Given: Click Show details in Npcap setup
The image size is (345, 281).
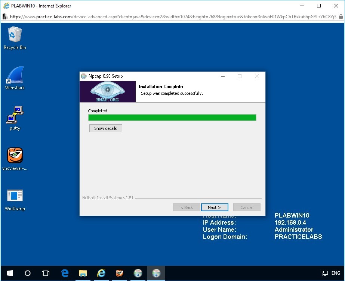Looking at the screenshot, I should pos(106,128).
